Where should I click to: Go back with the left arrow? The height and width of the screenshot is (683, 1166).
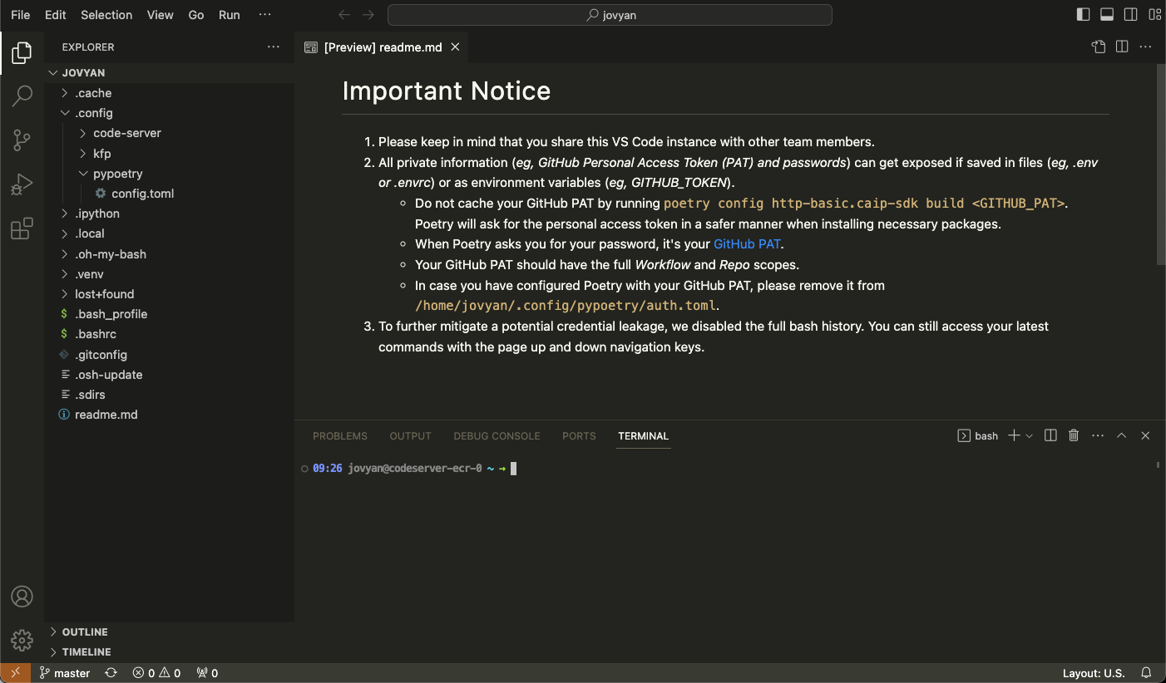pyautogui.click(x=344, y=15)
